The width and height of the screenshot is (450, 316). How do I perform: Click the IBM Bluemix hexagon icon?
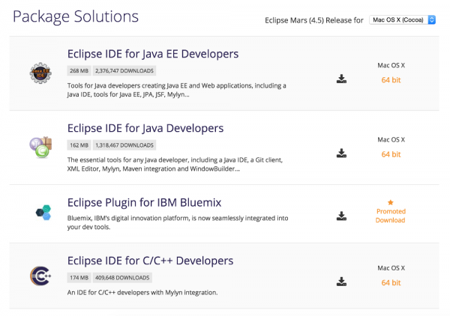[43, 213]
